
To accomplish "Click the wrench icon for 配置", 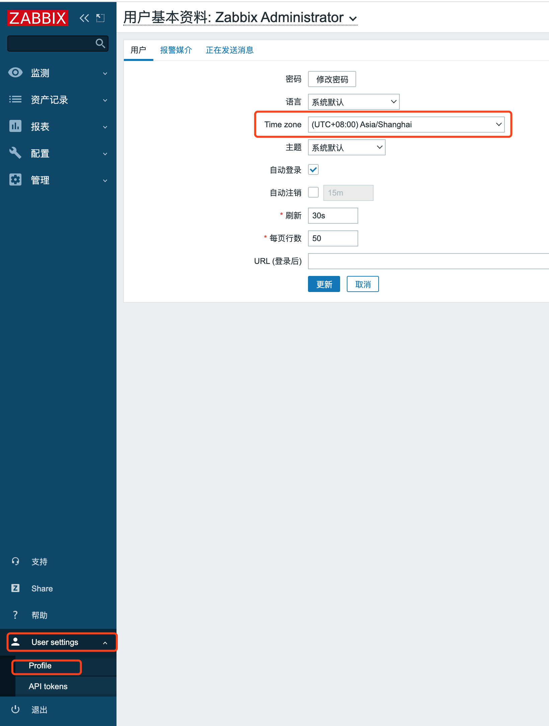I will (15, 153).
